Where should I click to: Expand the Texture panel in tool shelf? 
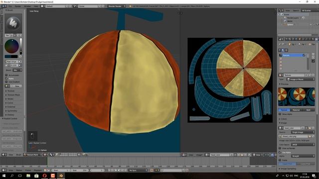coord(11,91)
